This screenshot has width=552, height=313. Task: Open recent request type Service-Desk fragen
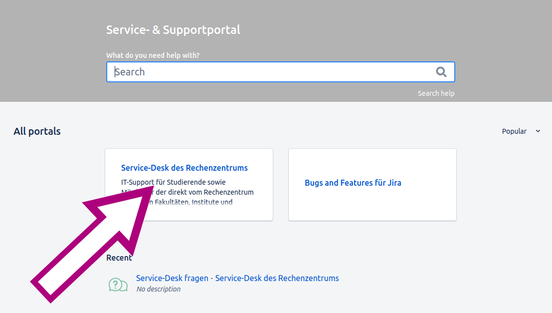coord(172,278)
